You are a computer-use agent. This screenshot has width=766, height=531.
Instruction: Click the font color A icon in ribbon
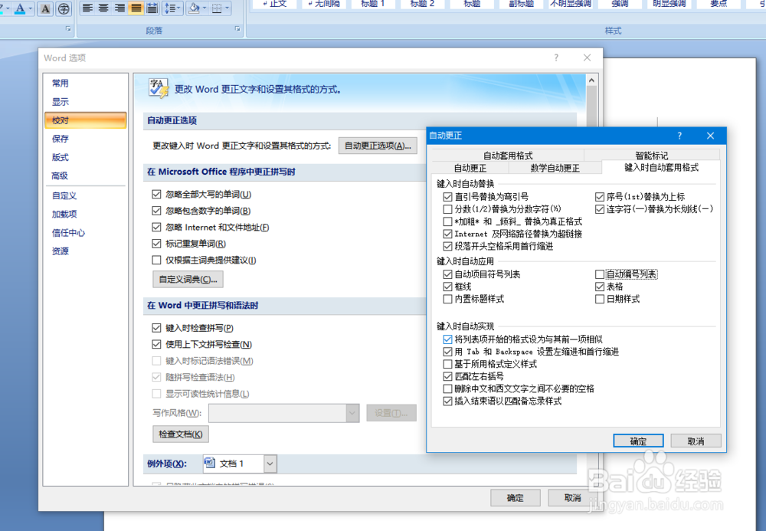coord(20,8)
